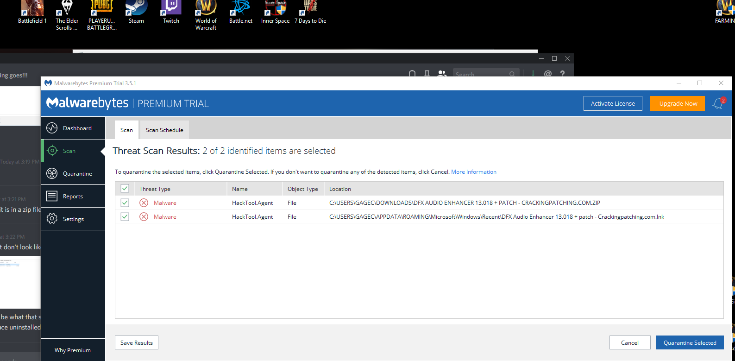Open Malwarebytes Settings gear

tap(73, 219)
